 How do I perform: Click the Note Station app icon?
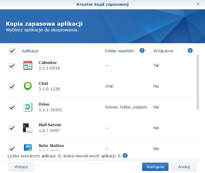[x=28, y=147]
